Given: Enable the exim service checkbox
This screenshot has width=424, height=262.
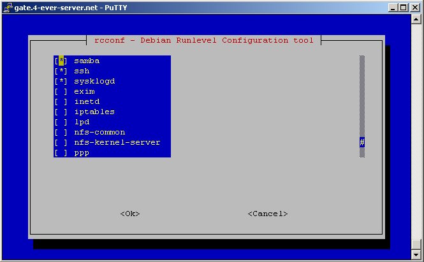Looking at the screenshot, I should 61,92.
